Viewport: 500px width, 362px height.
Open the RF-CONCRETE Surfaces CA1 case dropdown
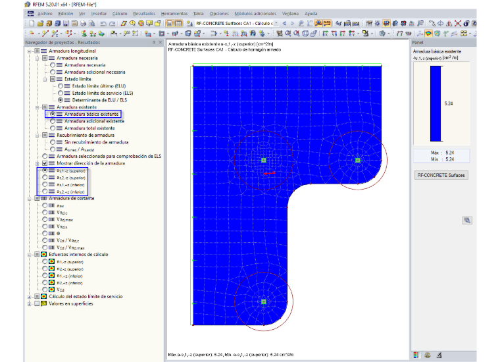pos(276,23)
